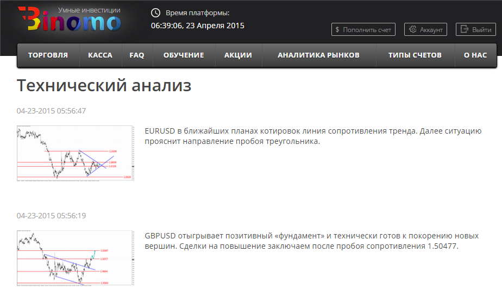Click the dollar icon for Пополнить счет
502x296 pixels.
[337, 30]
